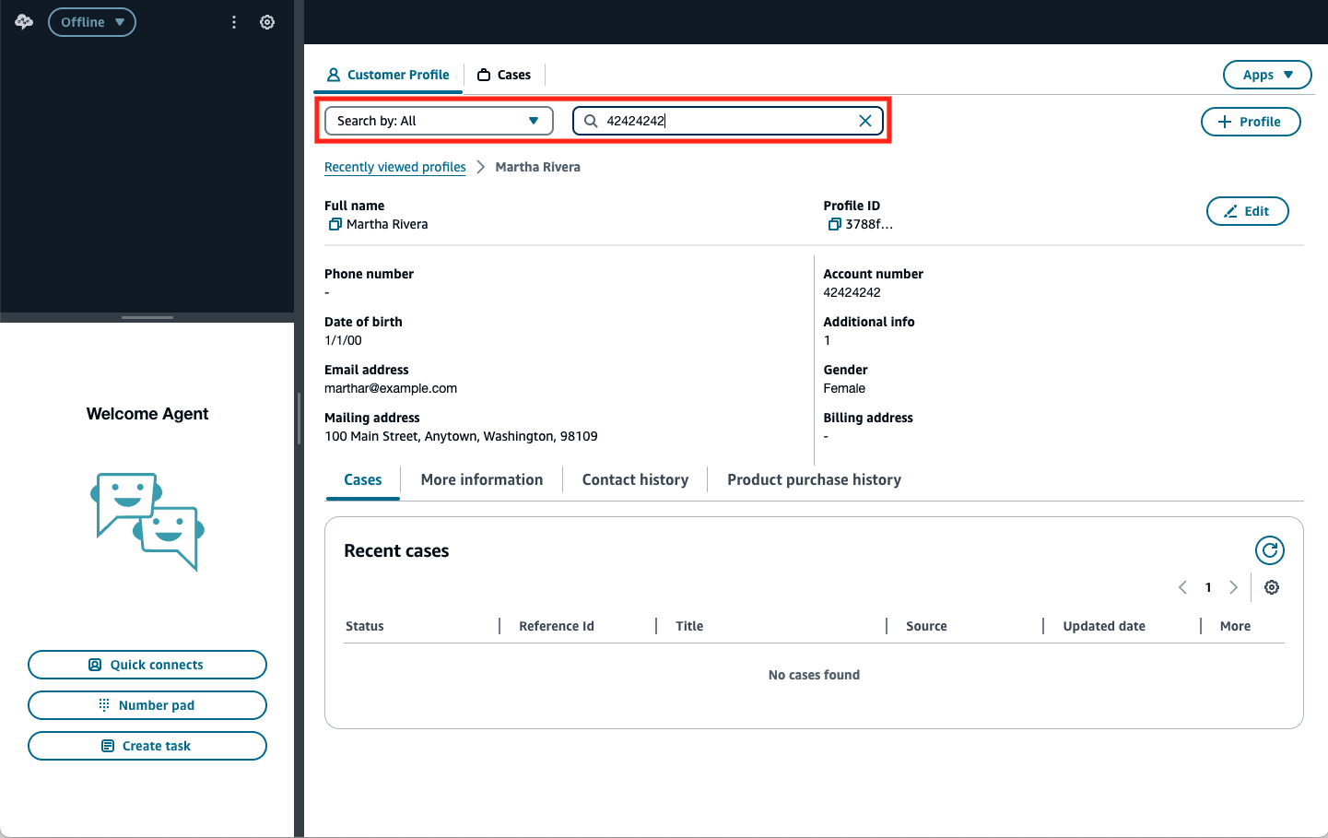Image resolution: width=1328 pixels, height=838 pixels.
Task: Open the top-left settings gear
Action: pos(267,21)
